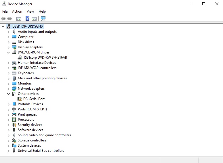Expand Ports (COM & LPT) chevron
The height and width of the screenshot is (163, 223).
[8, 110]
